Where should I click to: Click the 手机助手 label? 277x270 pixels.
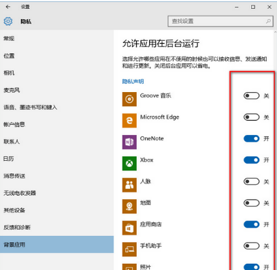click(x=150, y=245)
